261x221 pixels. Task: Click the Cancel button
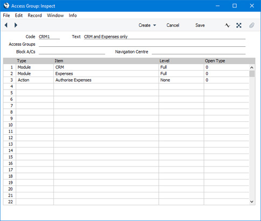click(173, 25)
